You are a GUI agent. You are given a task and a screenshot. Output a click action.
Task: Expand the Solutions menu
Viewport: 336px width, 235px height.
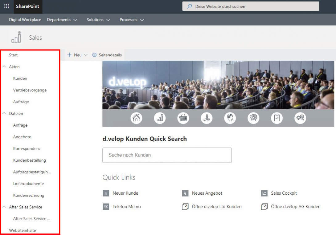pos(98,20)
